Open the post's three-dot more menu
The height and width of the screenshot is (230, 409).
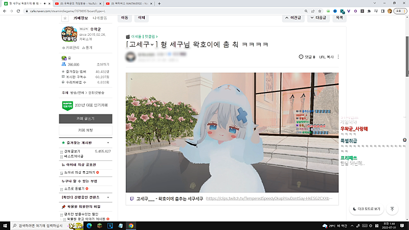[x=338, y=57]
